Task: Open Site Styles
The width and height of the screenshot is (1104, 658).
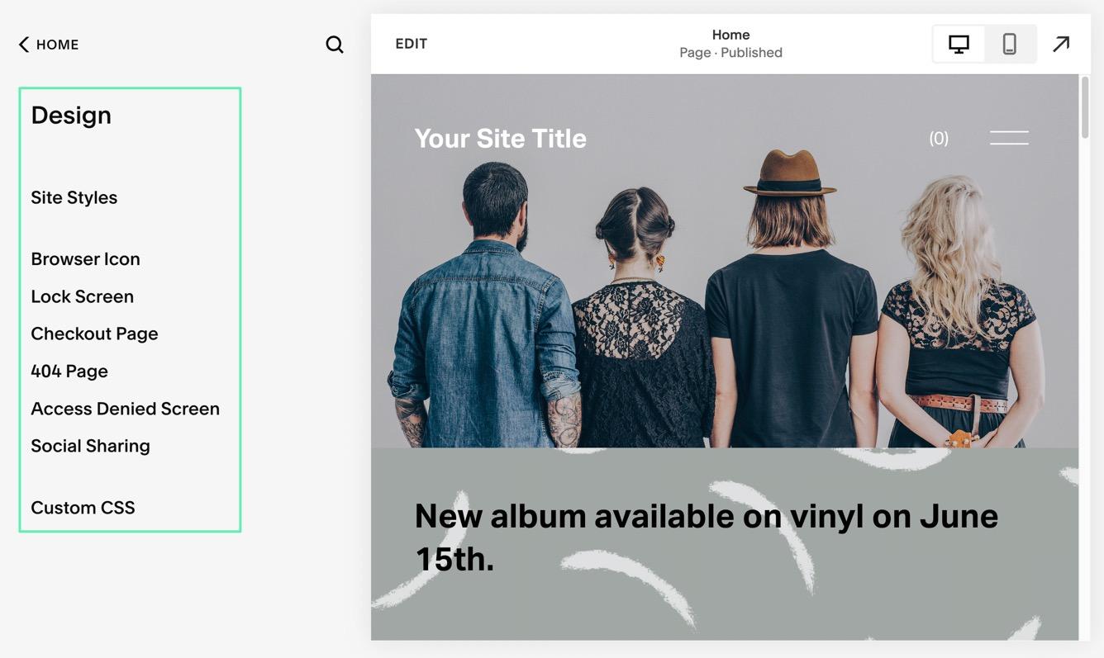Action: pyautogui.click(x=74, y=197)
